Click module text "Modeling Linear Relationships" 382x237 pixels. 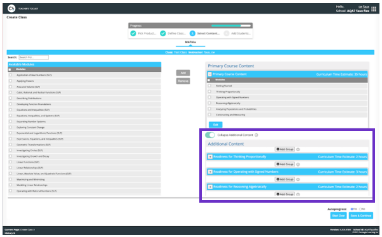32,186
